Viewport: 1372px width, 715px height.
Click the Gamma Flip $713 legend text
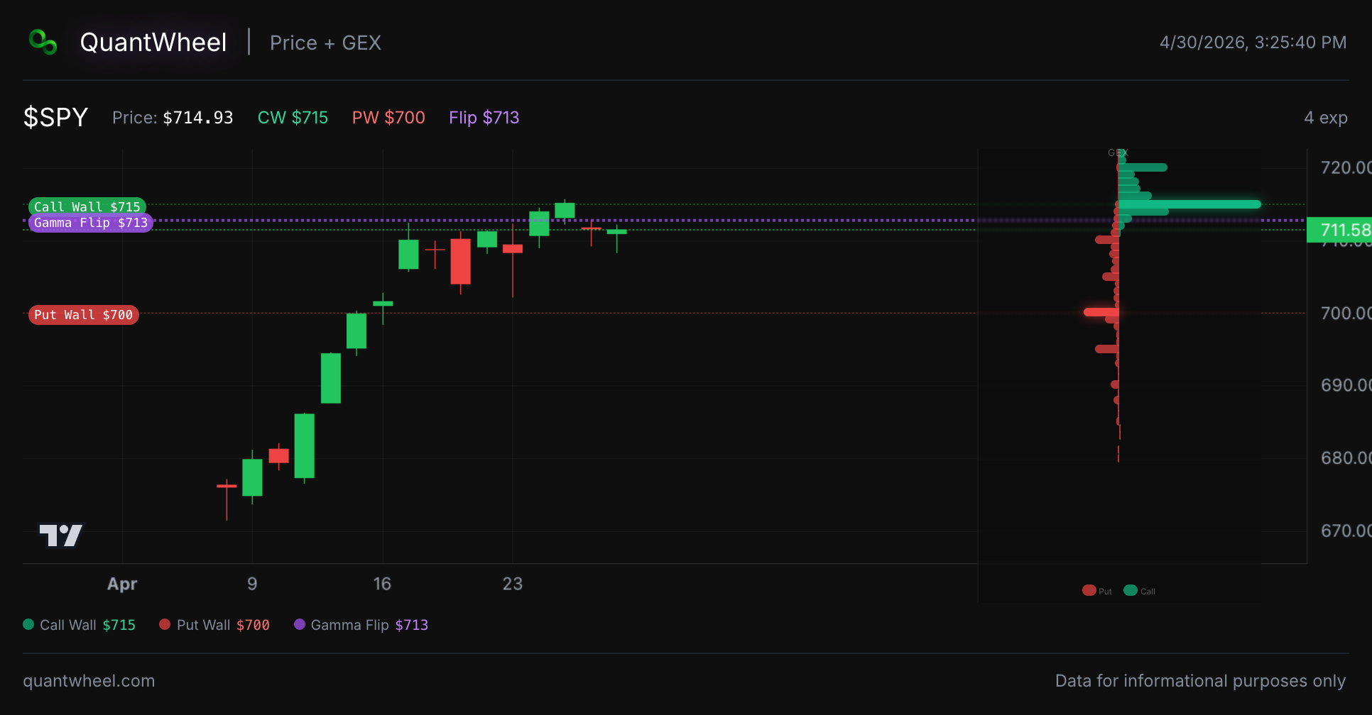click(x=369, y=625)
